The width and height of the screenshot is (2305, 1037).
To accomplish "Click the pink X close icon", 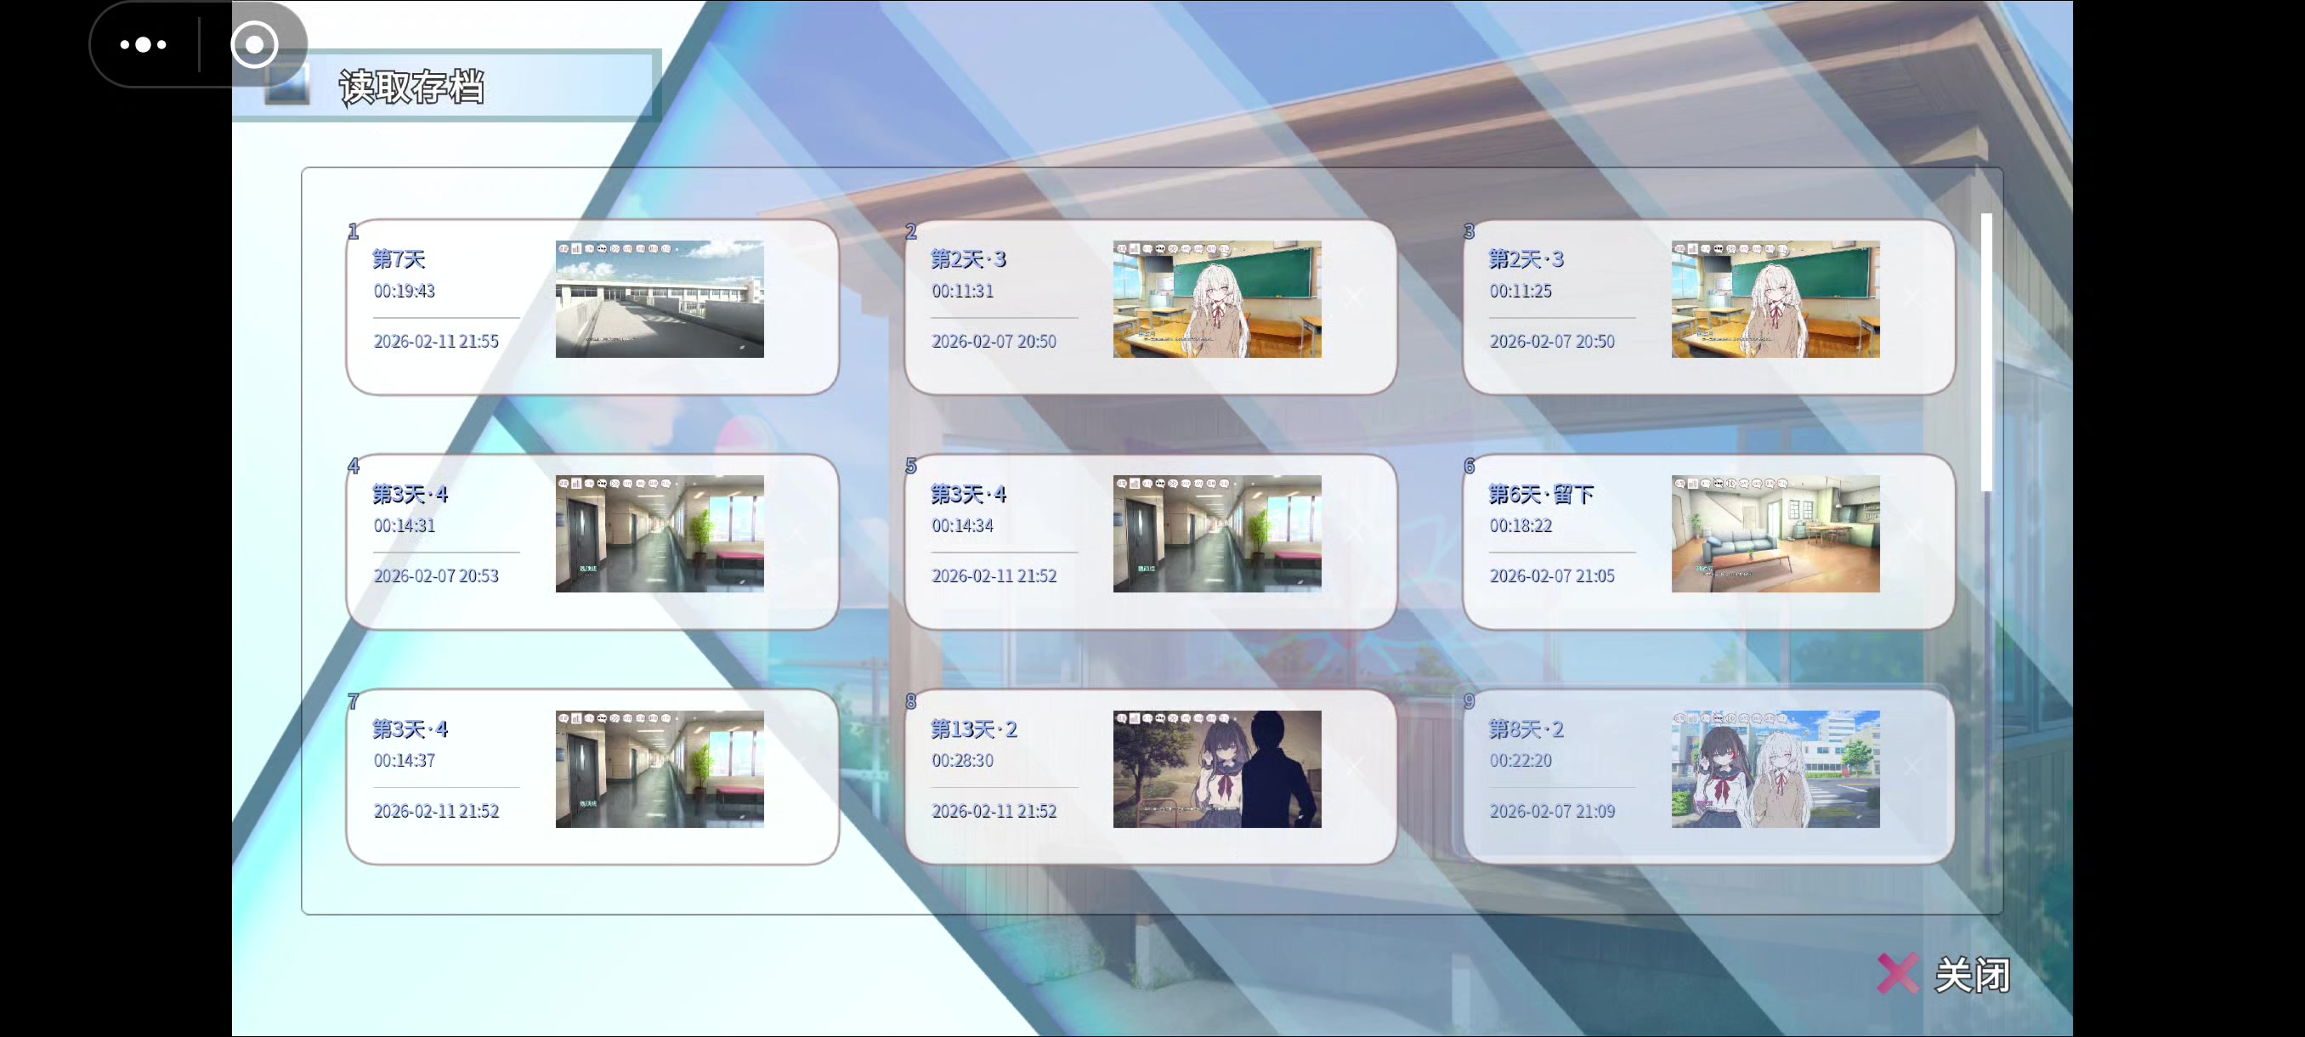I will (x=1897, y=973).
